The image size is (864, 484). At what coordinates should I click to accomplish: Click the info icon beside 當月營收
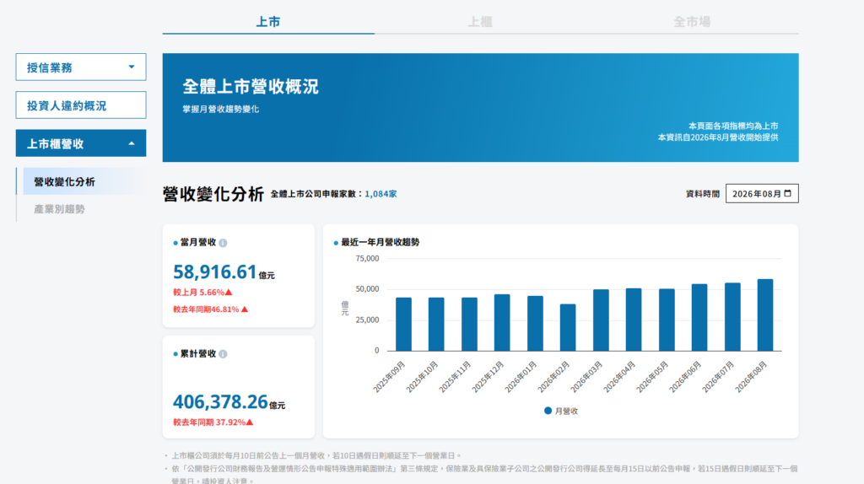[x=223, y=243]
